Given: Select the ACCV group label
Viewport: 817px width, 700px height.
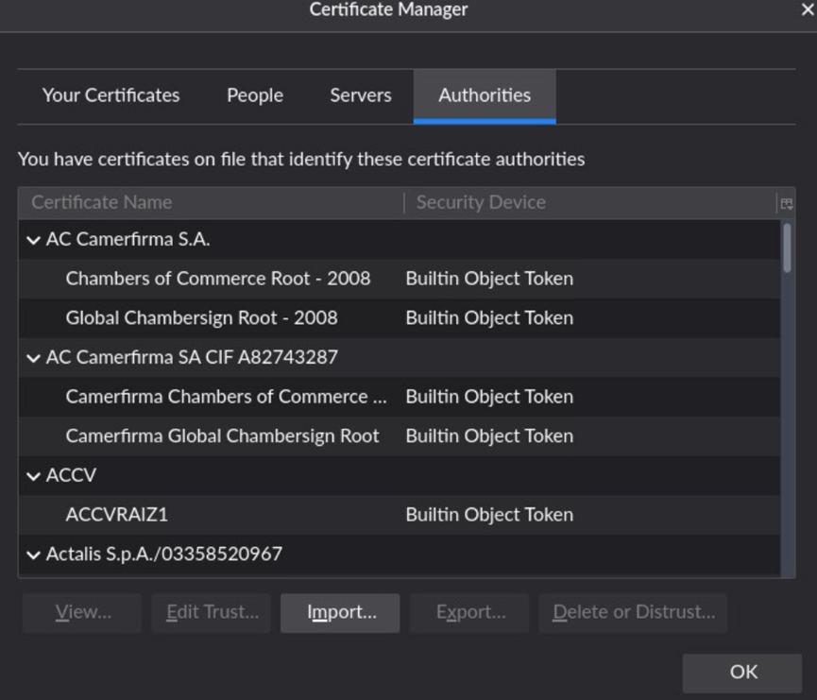Looking at the screenshot, I should click(x=71, y=475).
